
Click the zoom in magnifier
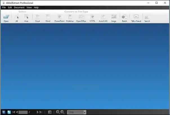(x=58, y=112)
